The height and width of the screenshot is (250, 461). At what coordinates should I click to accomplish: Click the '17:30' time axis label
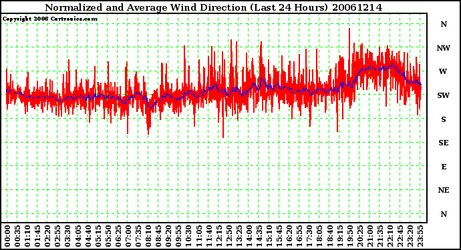[309, 236]
